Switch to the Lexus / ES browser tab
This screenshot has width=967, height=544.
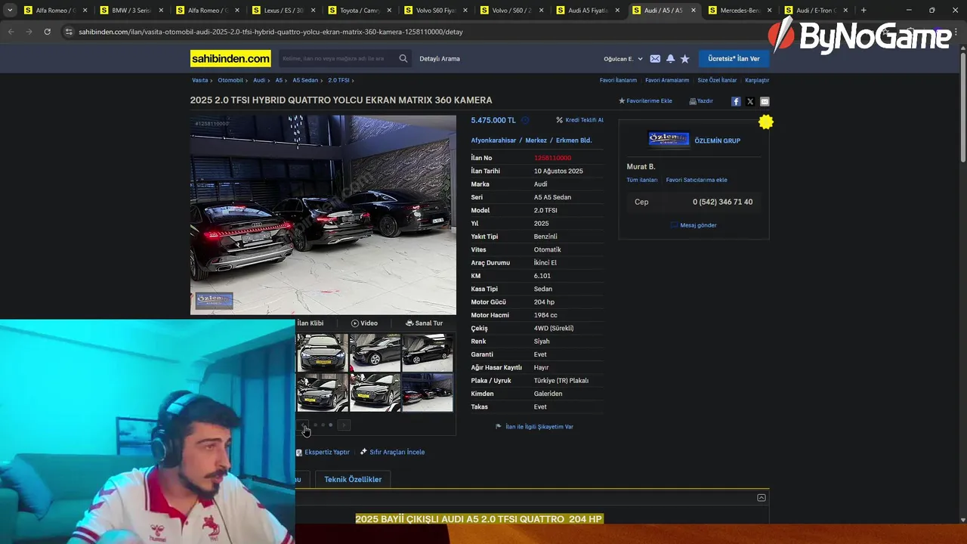[x=283, y=11]
